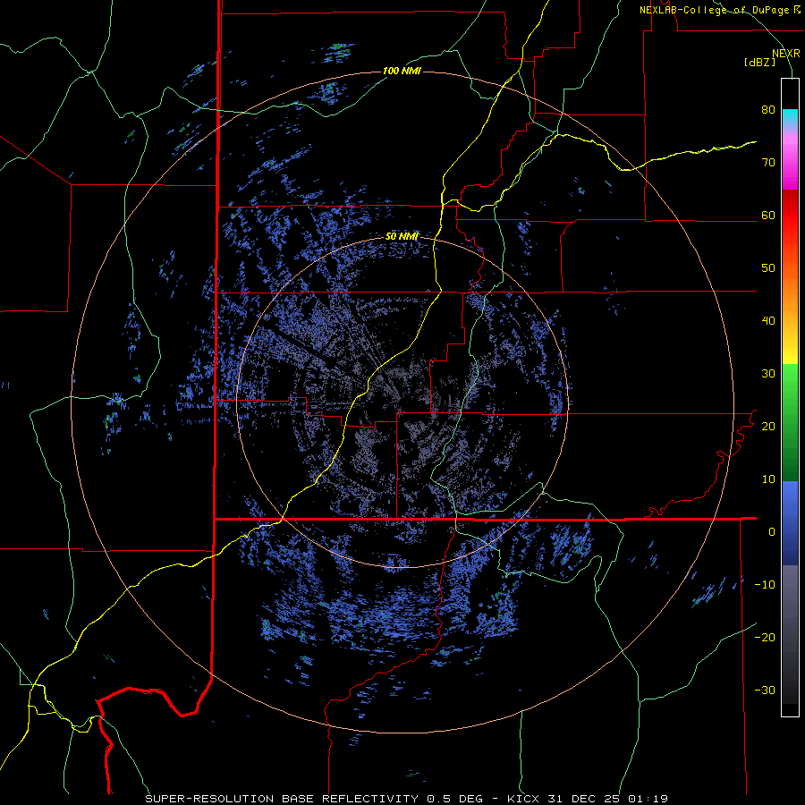Viewport: 805px width, 805px height.
Task: Click the 70 dBZ scale value
Action: (768, 163)
